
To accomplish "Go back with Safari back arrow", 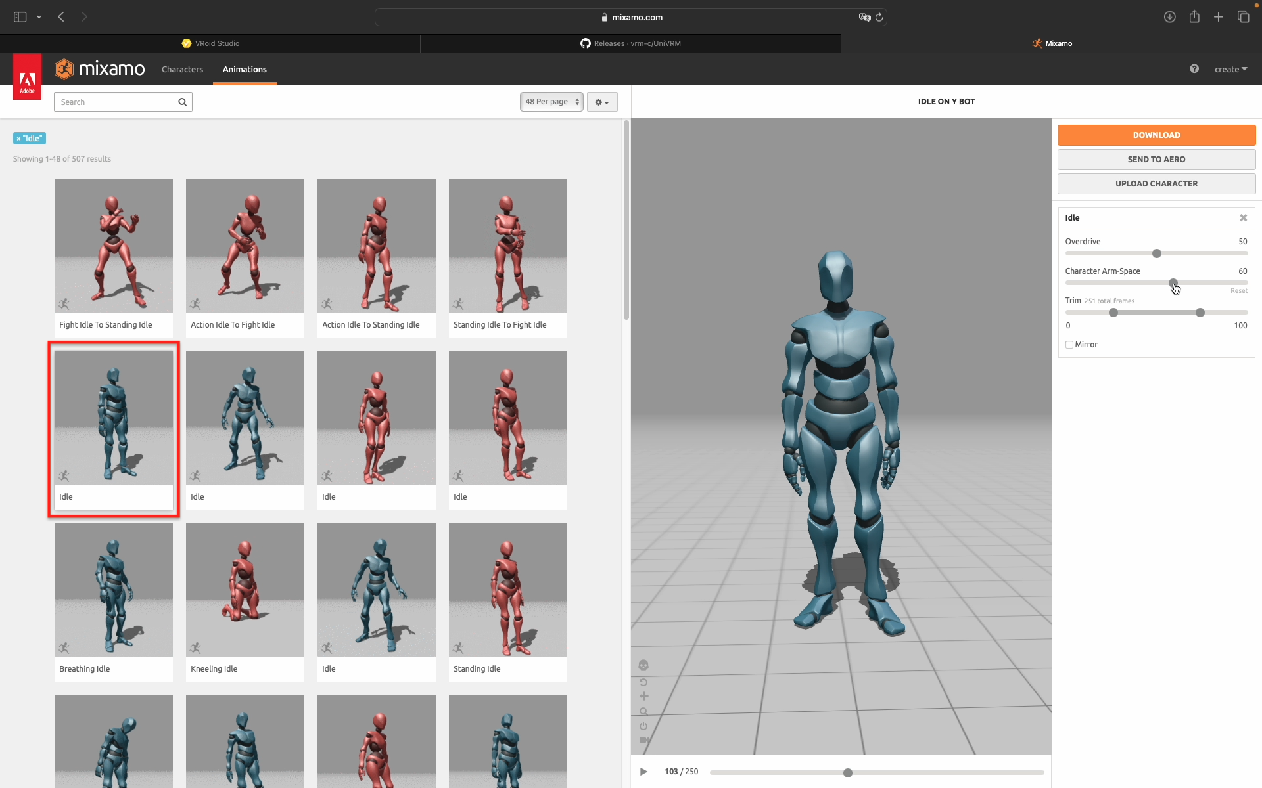I will 61,17.
